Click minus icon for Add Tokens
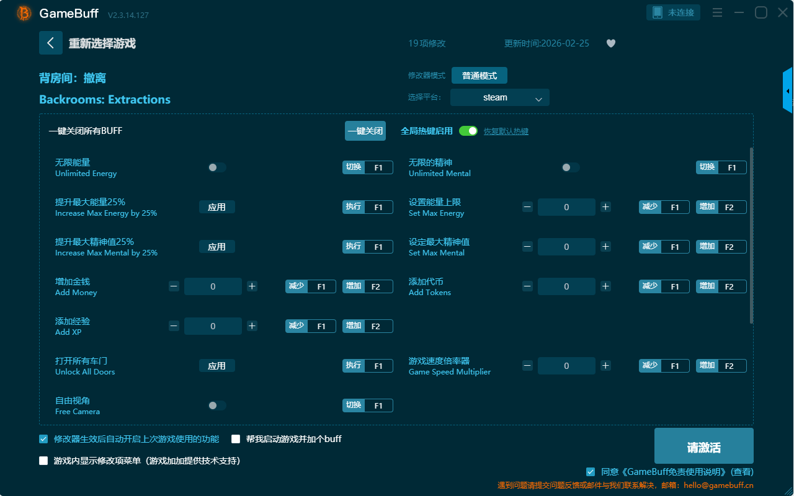This screenshot has height=496, width=794. click(527, 286)
